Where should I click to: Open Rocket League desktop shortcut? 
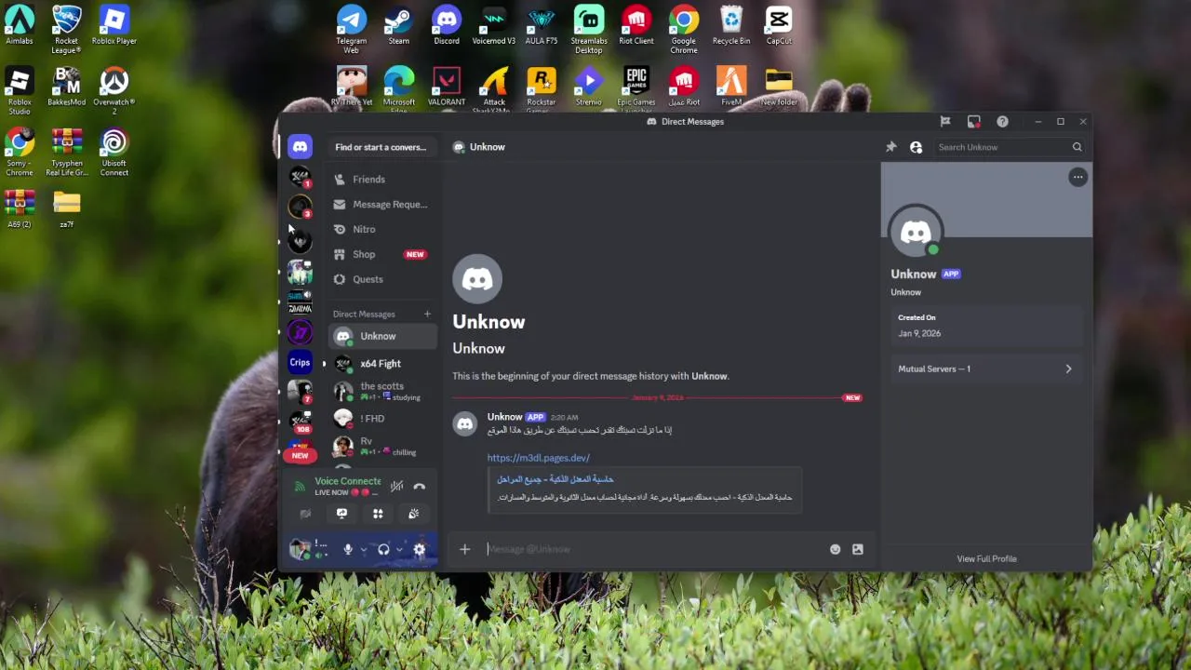coord(66,28)
